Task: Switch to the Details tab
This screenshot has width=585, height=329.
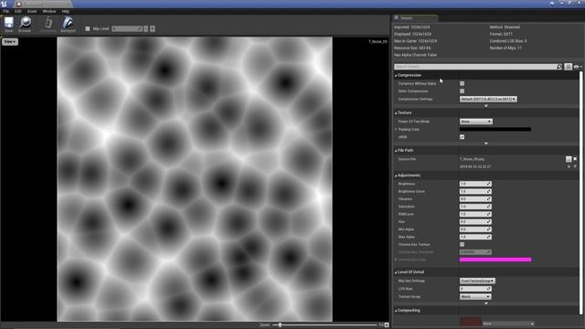Action: point(415,18)
